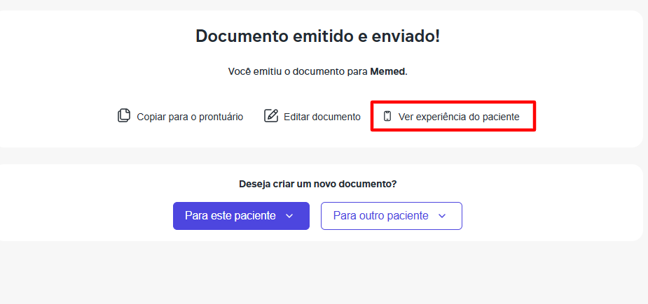Click the pencil edit icon beside Editar documento
The width and height of the screenshot is (648, 304).
(271, 116)
